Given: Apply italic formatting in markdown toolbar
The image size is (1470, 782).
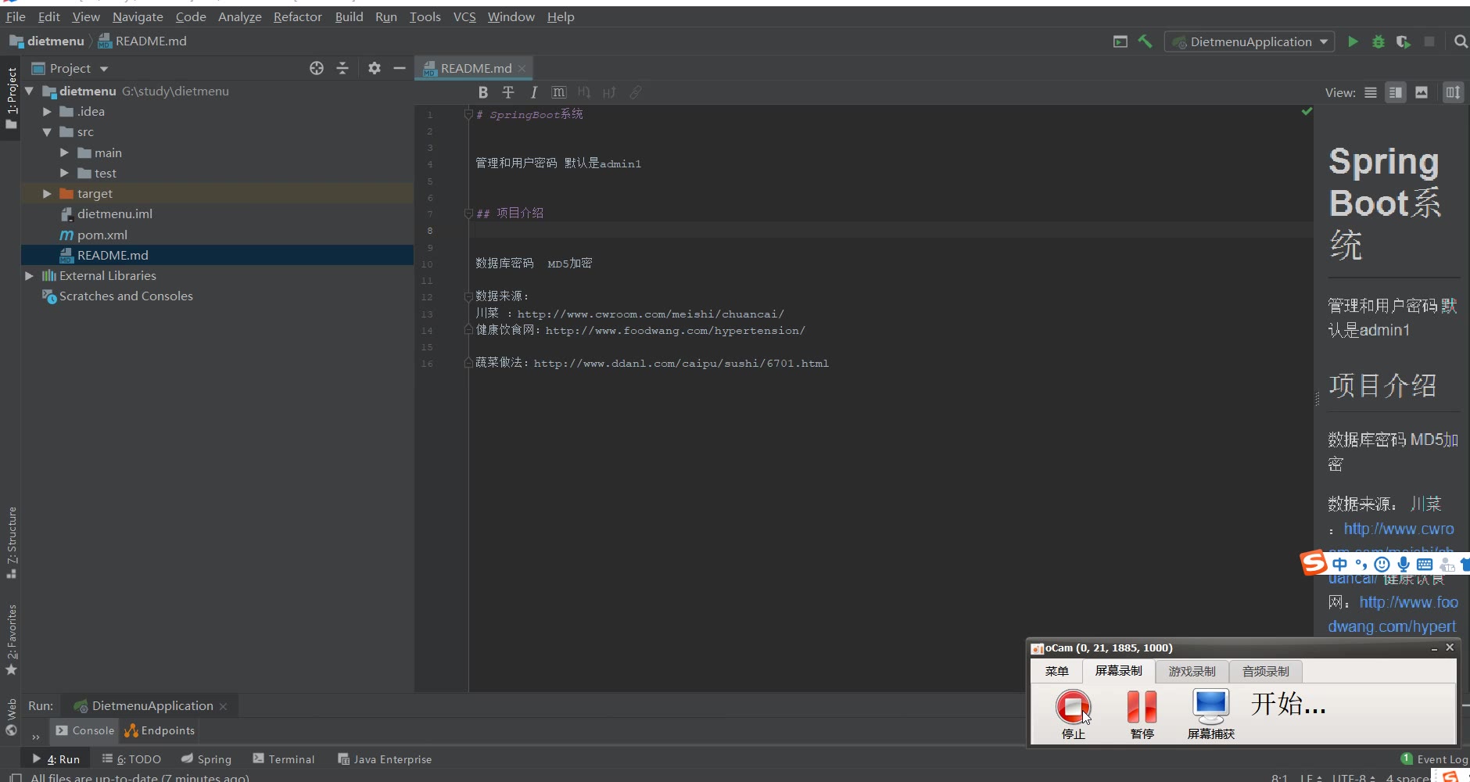Looking at the screenshot, I should coord(534,92).
